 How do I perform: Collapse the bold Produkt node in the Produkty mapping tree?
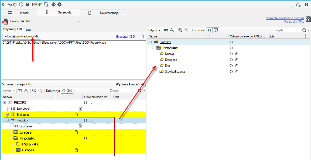(x=153, y=48)
